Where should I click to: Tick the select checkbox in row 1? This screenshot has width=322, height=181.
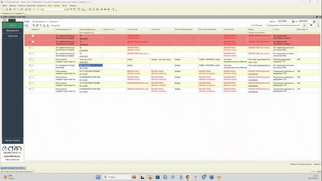[33, 36]
